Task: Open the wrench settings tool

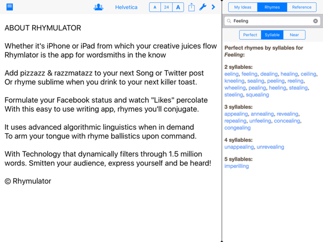Action: coord(202,7)
